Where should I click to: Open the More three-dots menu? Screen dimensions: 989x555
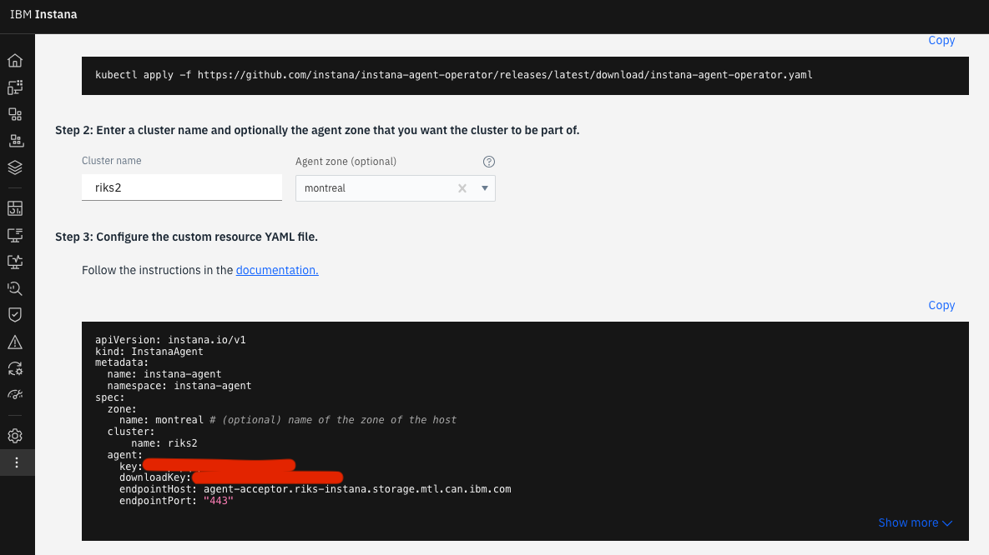17,462
